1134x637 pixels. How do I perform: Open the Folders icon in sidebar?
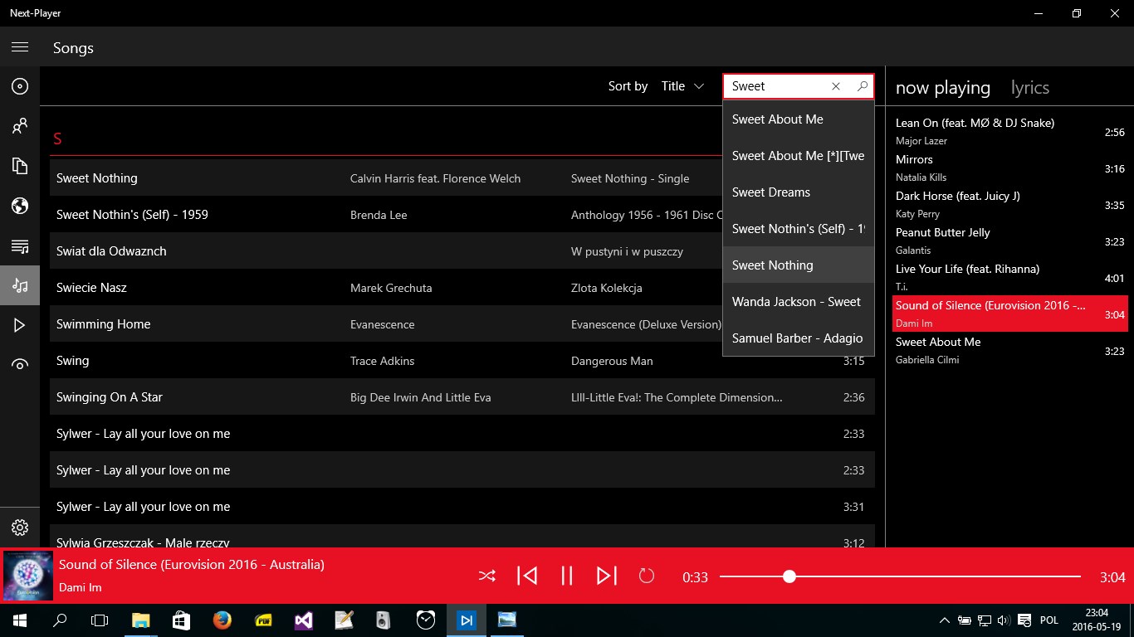(x=20, y=166)
